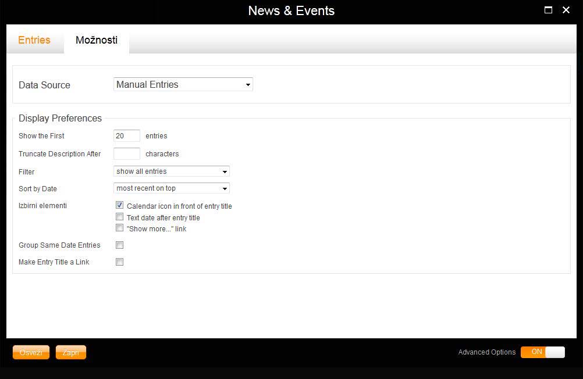Open the Data Source dropdown
The image size is (583, 379).
tap(183, 84)
